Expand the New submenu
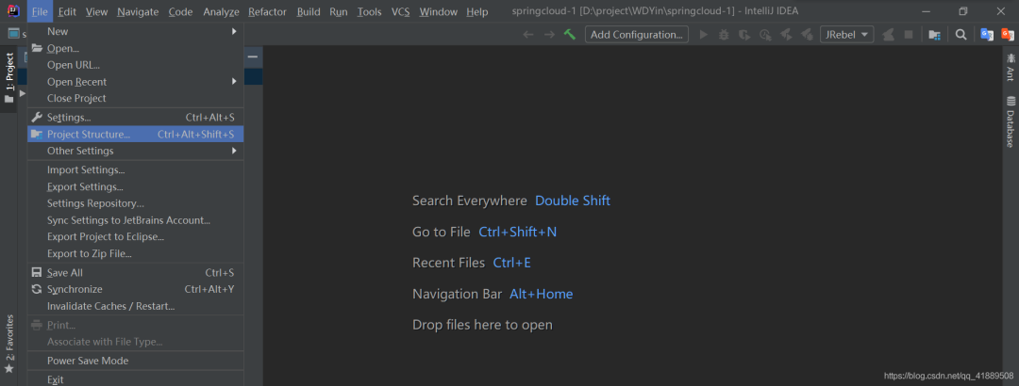This screenshot has height=386, width=1019. tap(135, 31)
